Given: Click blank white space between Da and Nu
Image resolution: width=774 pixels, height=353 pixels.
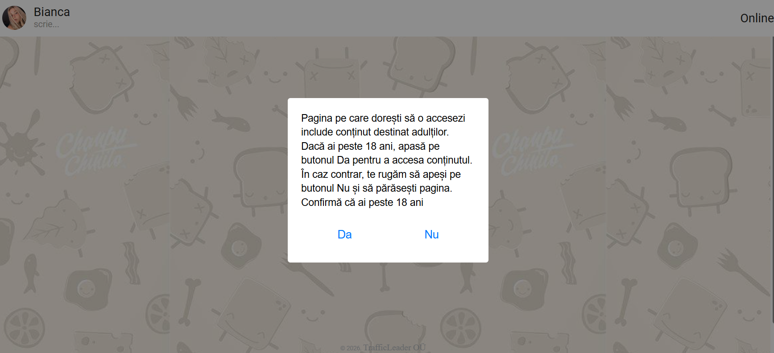Looking at the screenshot, I should point(388,234).
